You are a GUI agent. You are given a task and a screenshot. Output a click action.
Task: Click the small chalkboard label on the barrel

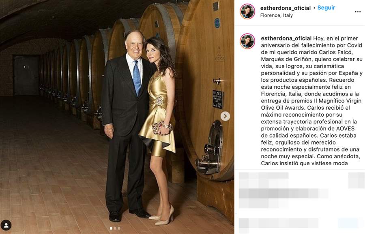[x=218, y=100]
